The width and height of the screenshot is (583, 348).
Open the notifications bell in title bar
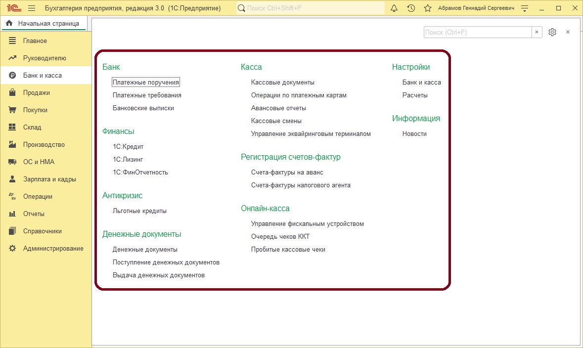[x=394, y=8]
